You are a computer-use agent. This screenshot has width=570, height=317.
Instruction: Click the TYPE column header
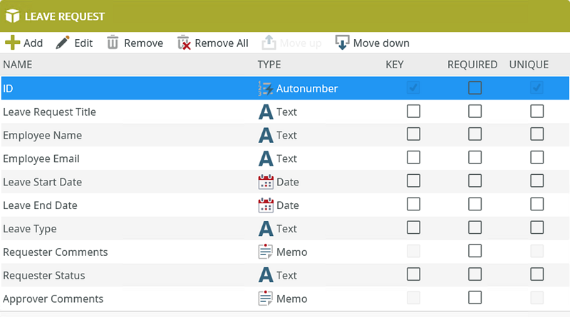tap(269, 65)
